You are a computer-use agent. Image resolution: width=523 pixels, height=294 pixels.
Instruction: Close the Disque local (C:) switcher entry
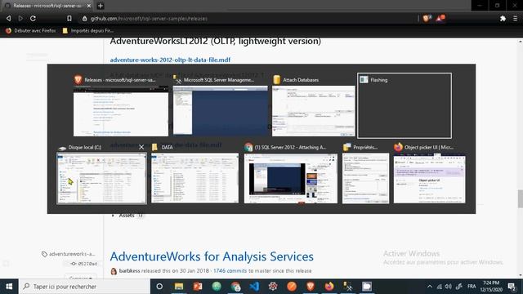[x=141, y=147]
